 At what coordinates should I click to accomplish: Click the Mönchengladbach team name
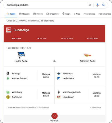pos(72,92)
